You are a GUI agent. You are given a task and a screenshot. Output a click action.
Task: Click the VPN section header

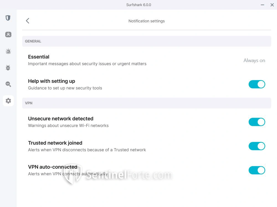coord(29,103)
